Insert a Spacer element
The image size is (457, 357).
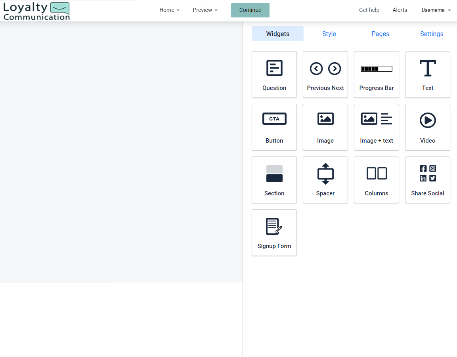(325, 180)
